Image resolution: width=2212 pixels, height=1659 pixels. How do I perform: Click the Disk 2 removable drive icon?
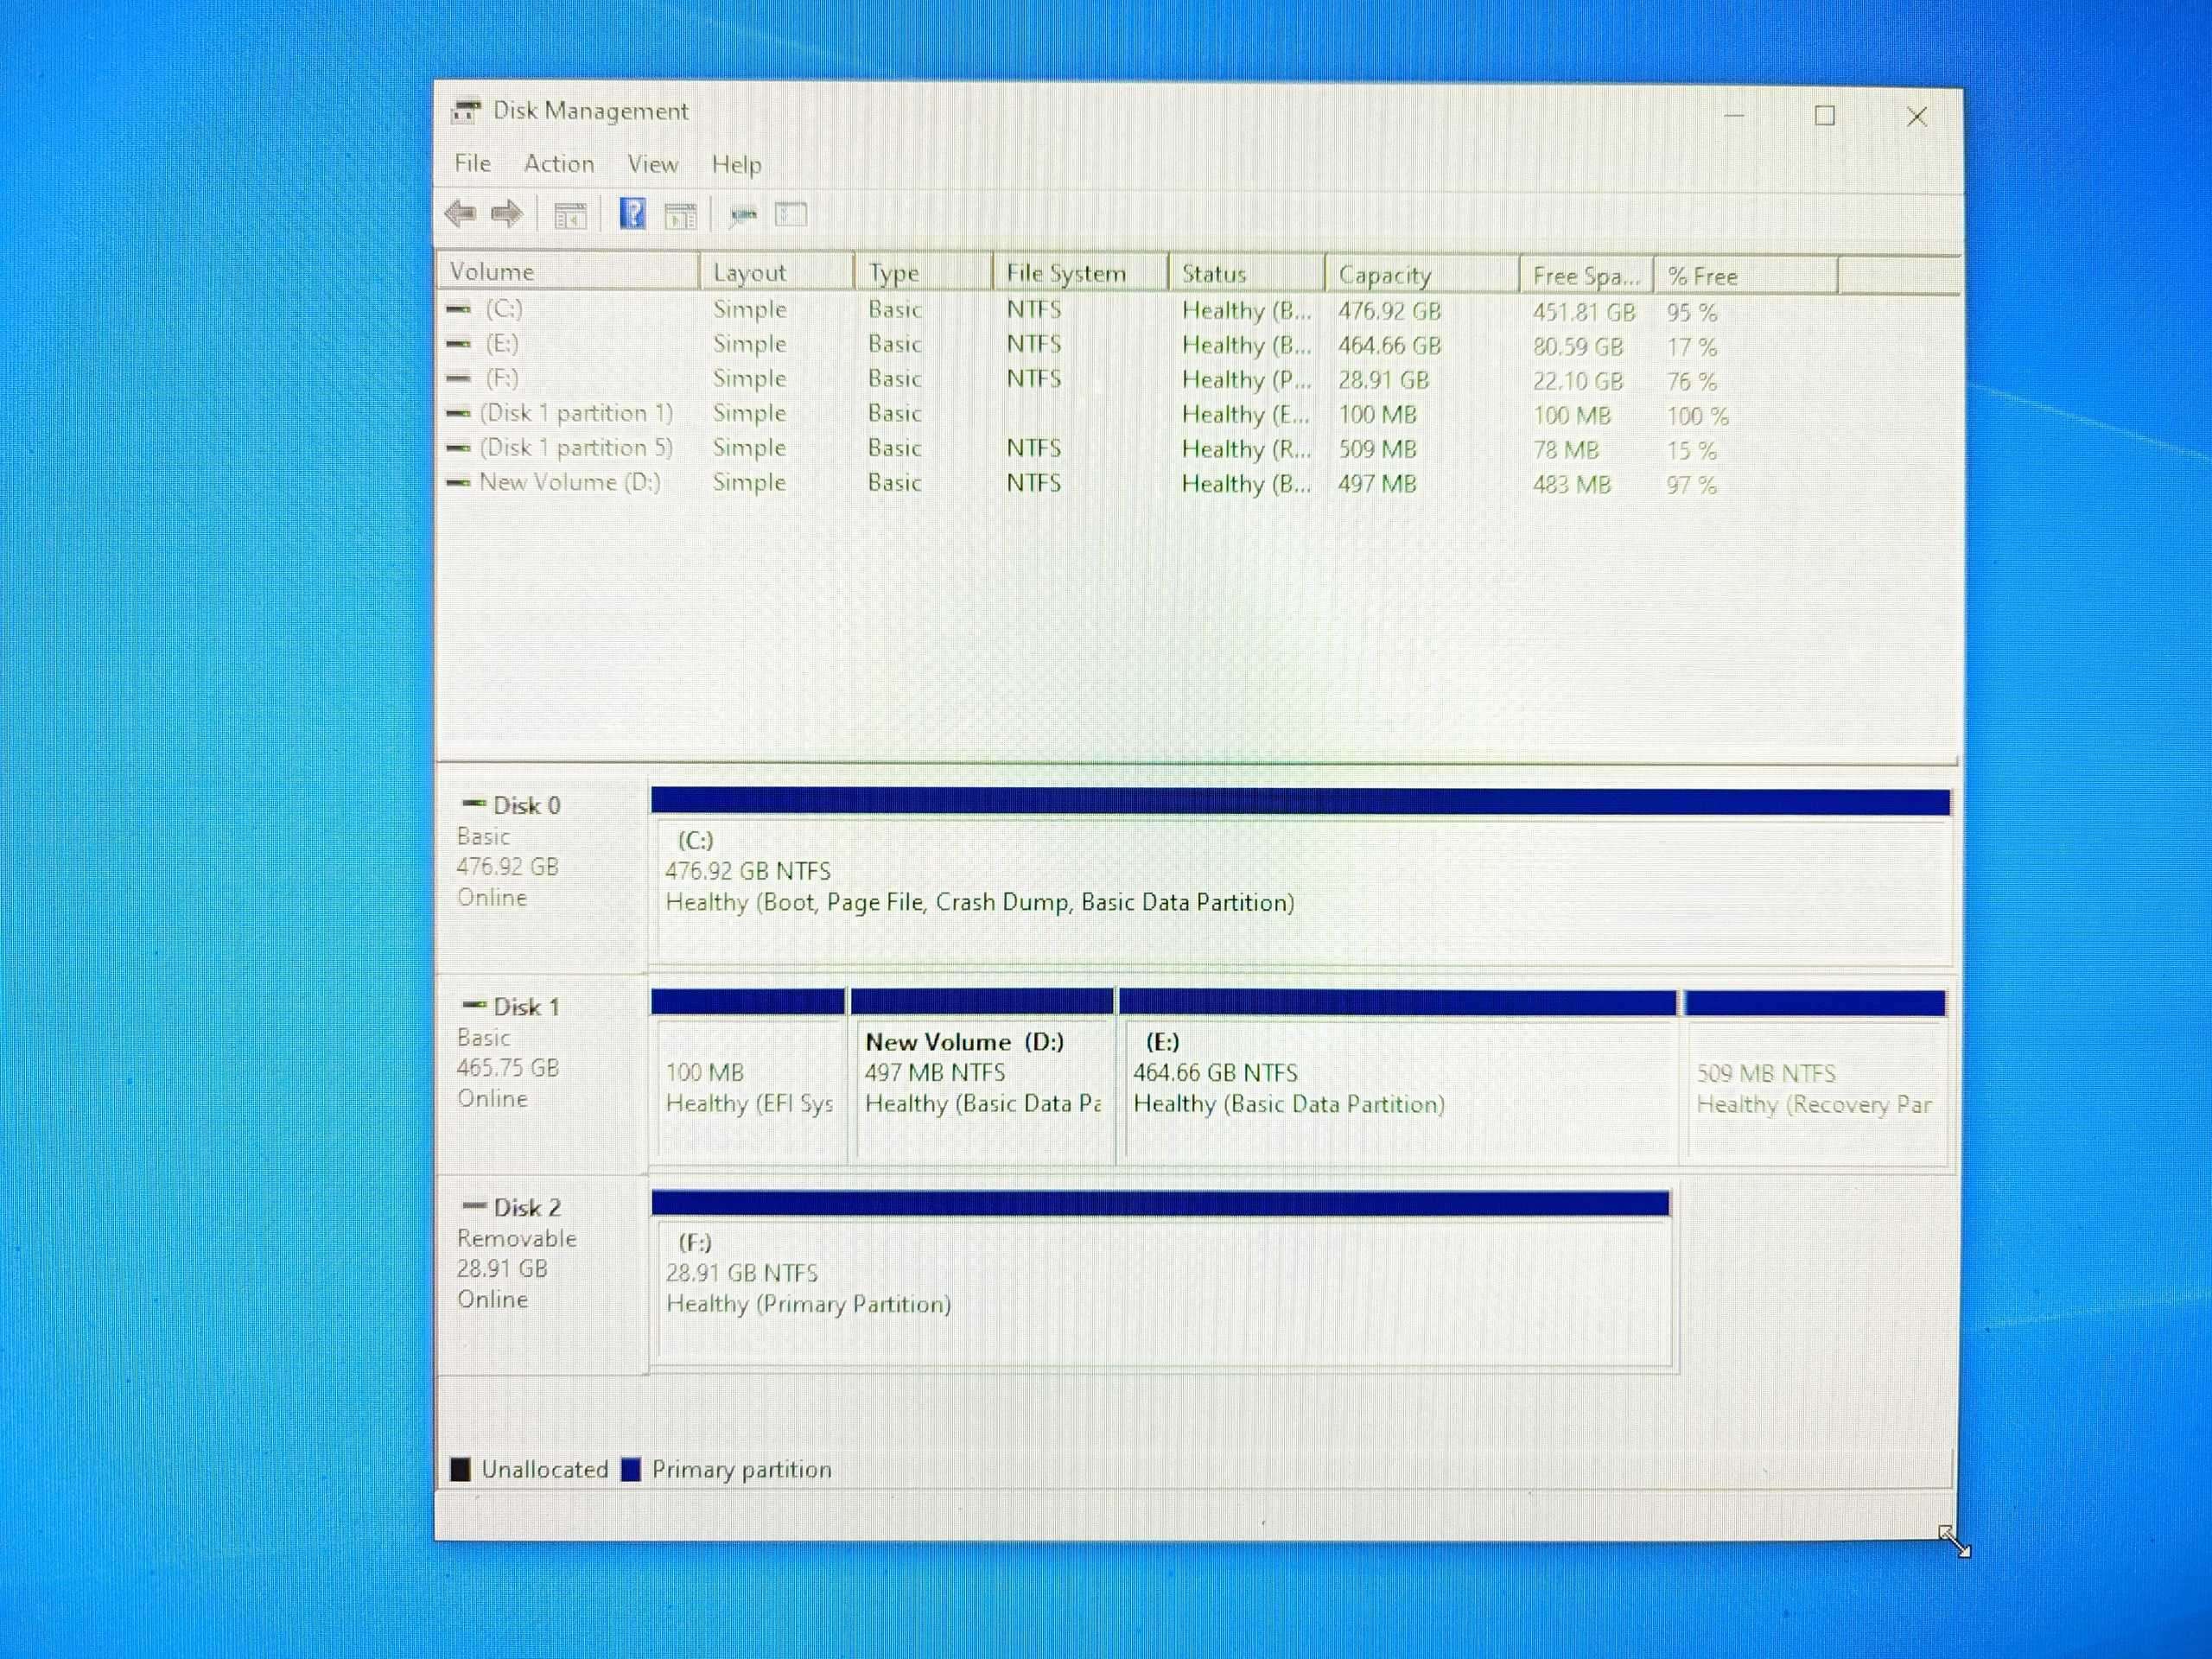point(474,1205)
